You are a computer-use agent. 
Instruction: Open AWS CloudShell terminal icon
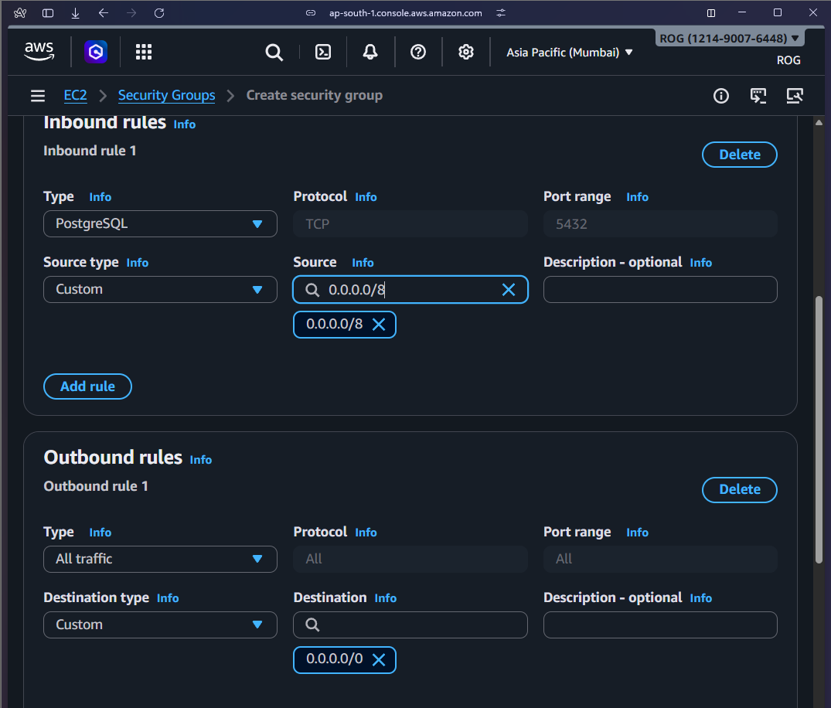point(323,52)
